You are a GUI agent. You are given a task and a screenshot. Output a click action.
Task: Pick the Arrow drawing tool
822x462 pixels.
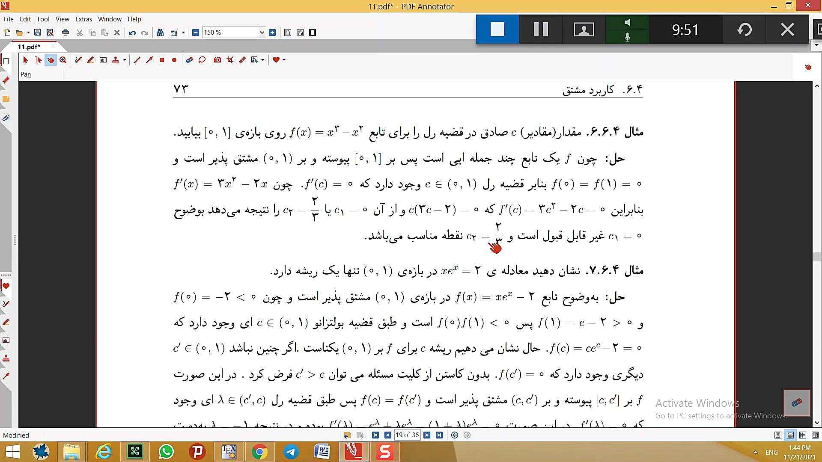click(x=149, y=60)
